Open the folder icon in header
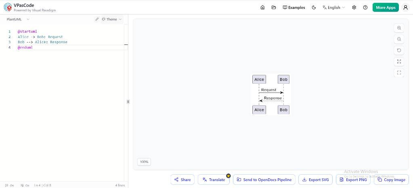Image resolution: width=413 pixels, height=188 pixels. (x=274, y=7)
